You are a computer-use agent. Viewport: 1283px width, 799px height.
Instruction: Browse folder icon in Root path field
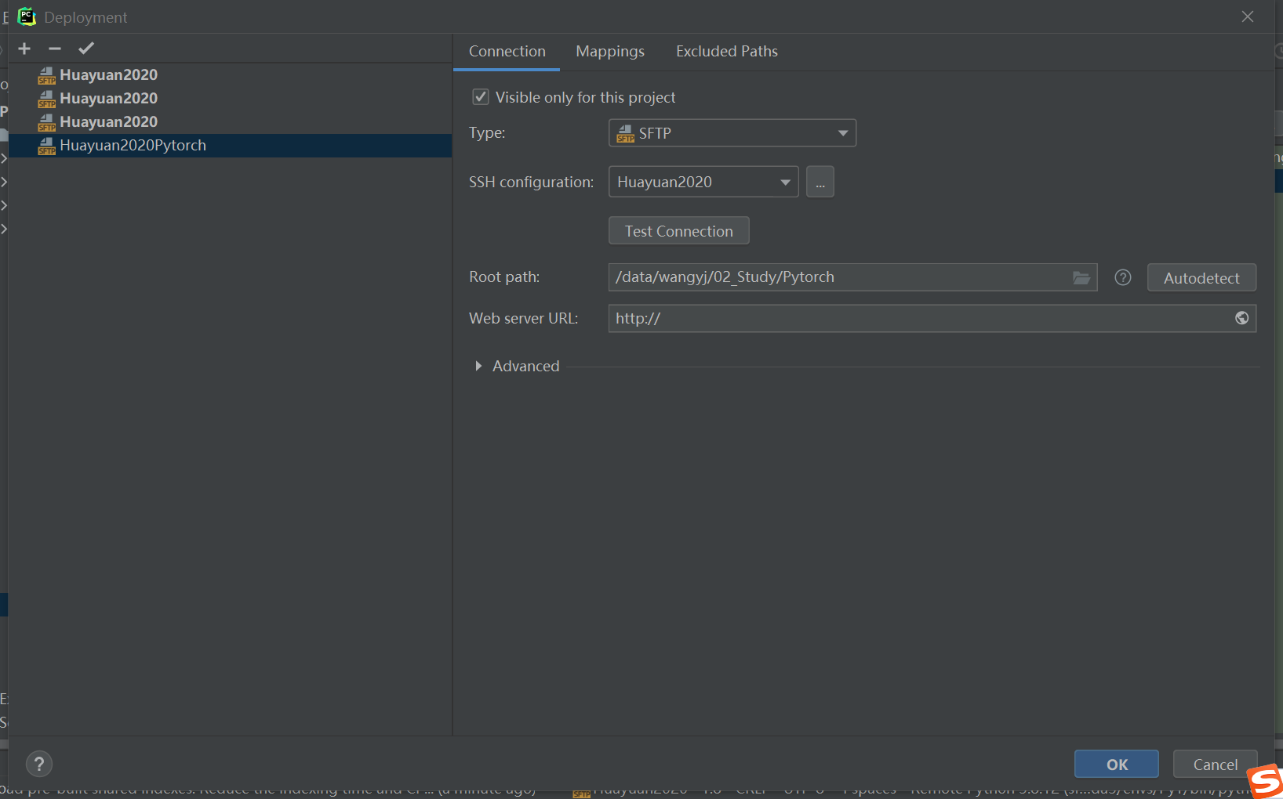coord(1081,278)
